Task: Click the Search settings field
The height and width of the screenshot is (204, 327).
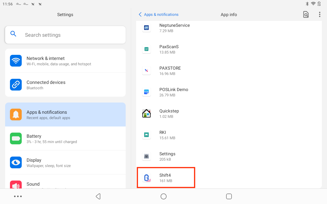Action: click(65, 35)
